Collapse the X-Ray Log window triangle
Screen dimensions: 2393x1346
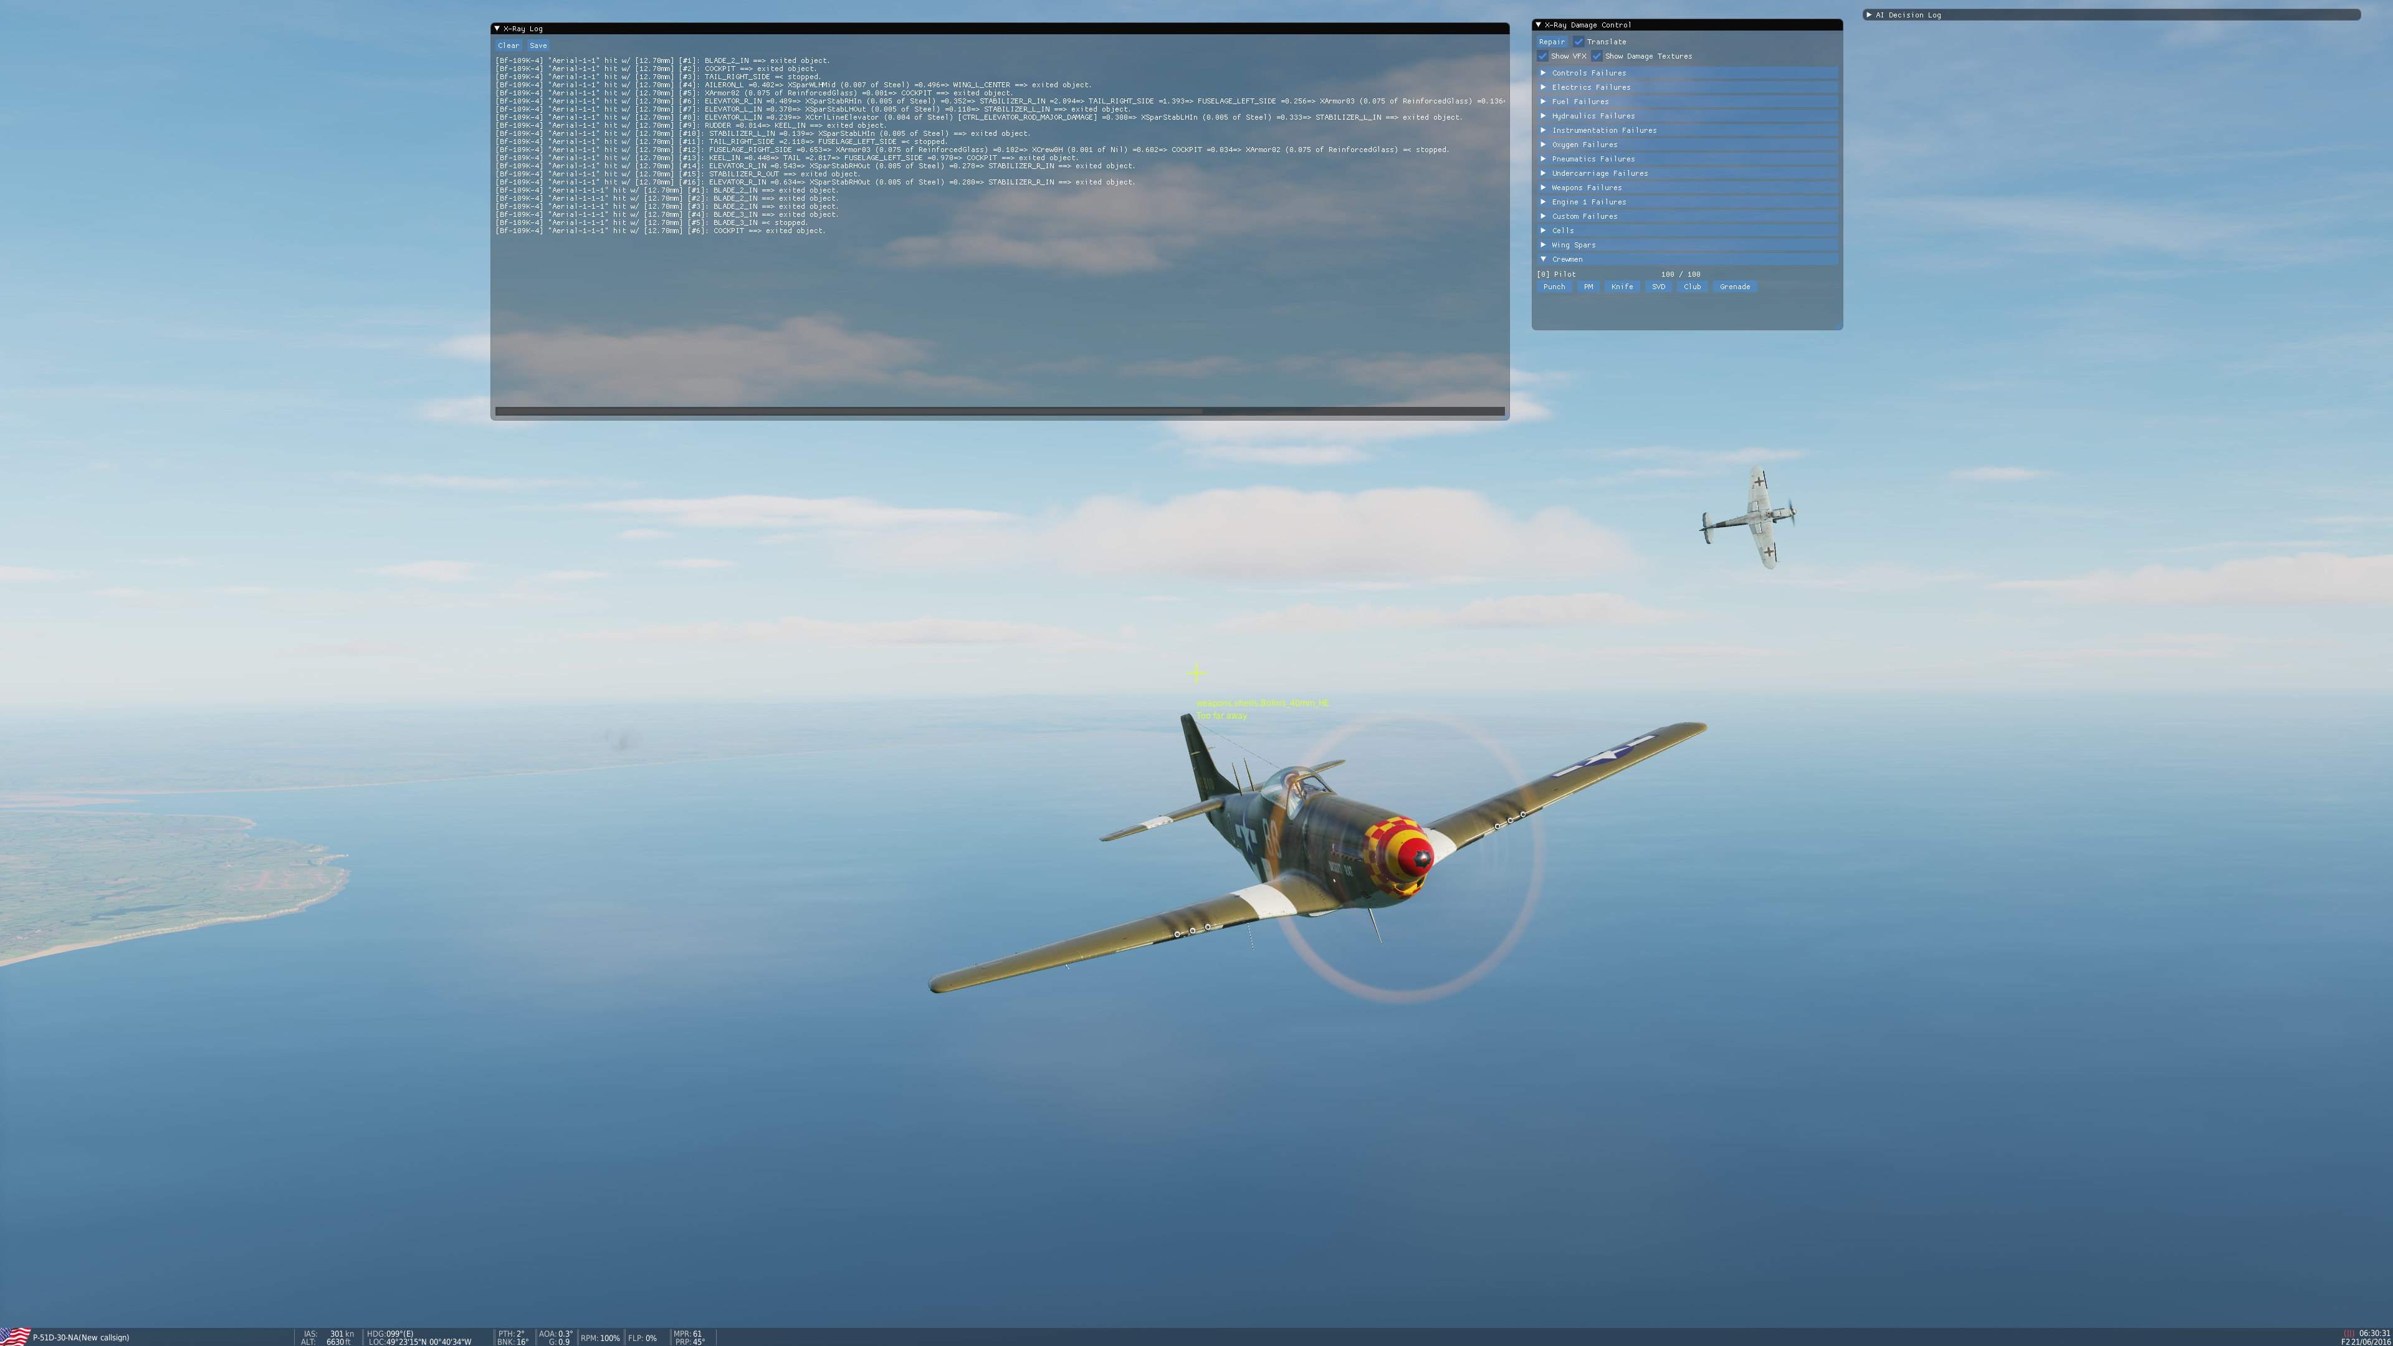point(497,29)
